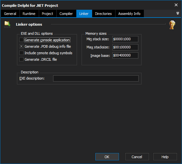
Task: Switch to the General tab
Action: [10, 14]
